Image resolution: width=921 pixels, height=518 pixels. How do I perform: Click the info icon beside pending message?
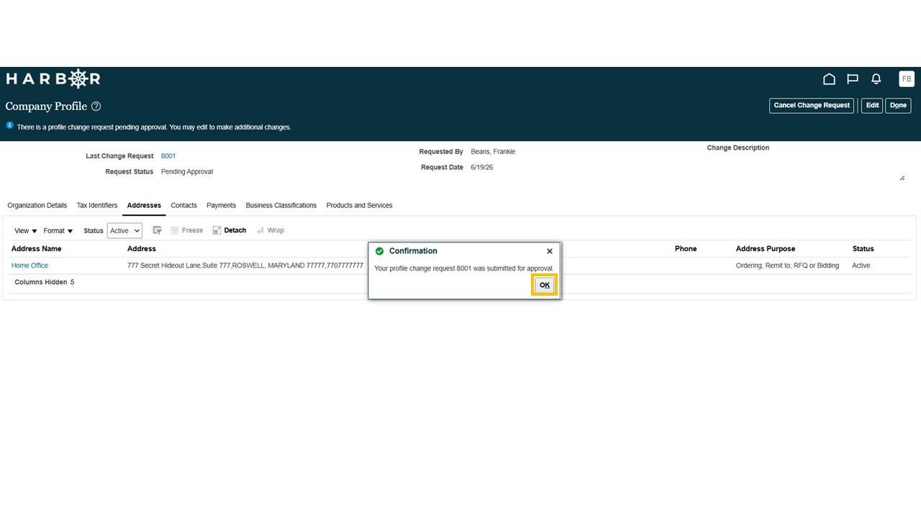10,125
